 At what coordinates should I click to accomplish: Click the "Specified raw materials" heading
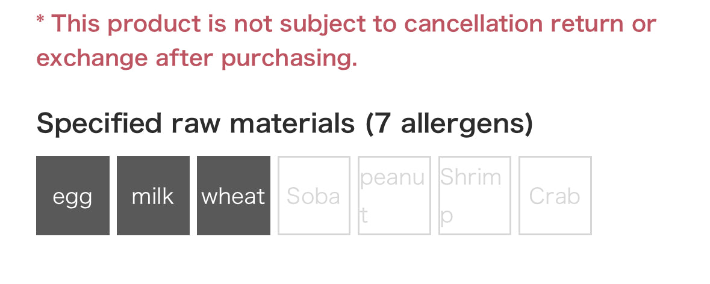[195, 123]
